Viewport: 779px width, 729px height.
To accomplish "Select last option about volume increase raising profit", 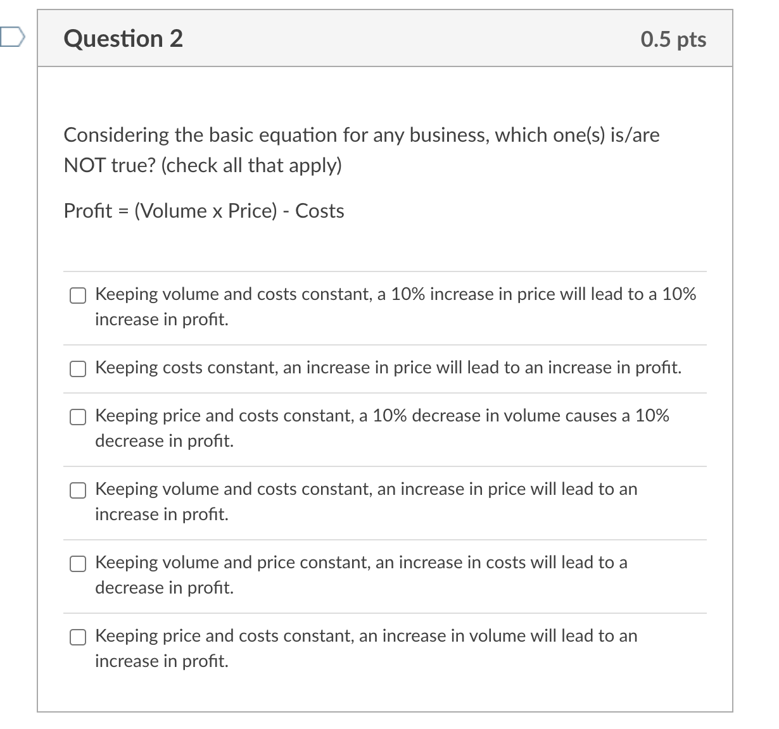I will pos(77,637).
